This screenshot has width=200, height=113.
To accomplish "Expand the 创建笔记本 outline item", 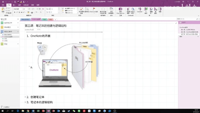I will pyautogui.click(x=25, y=97).
